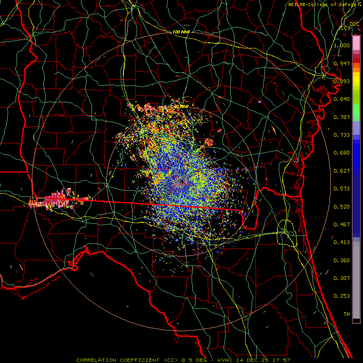The height and width of the screenshot is (363, 363).
Task: Select the 0.627 legend value
Action: (x=342, y=171)
